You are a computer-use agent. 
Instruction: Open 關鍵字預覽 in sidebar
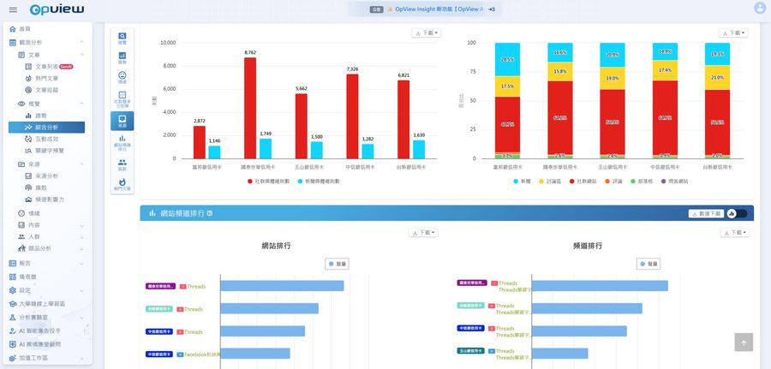click(49, 151)
